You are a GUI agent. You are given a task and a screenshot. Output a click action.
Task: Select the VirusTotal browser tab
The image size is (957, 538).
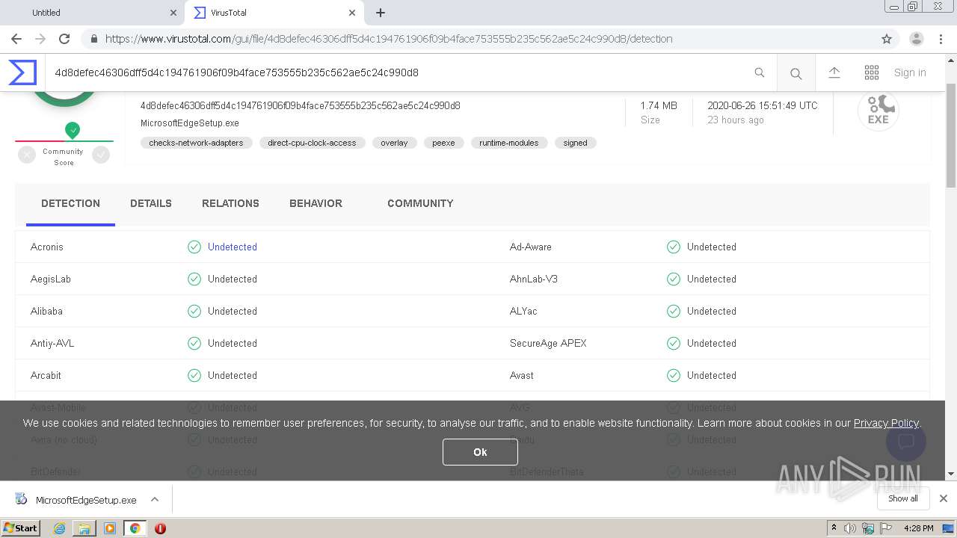275,13
